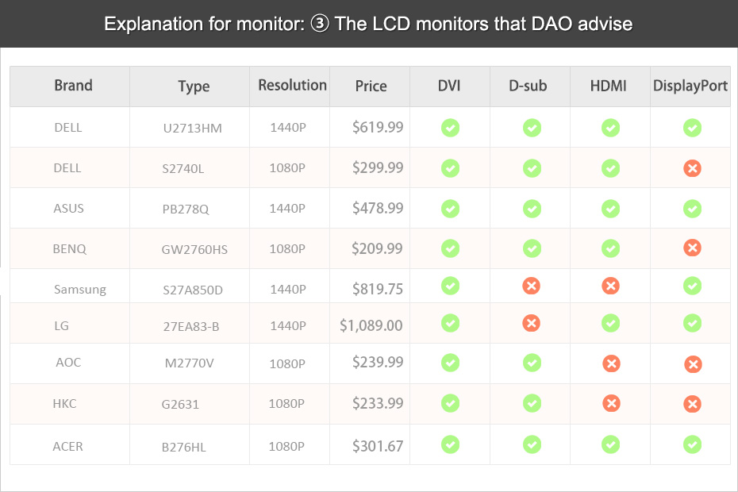Click the D-sub cross icon for LG 27EA83-B
The image size is (738, 492).
click(532, 323)
